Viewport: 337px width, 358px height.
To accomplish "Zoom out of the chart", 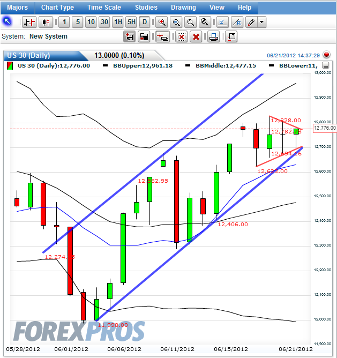I will coord(176,22).
